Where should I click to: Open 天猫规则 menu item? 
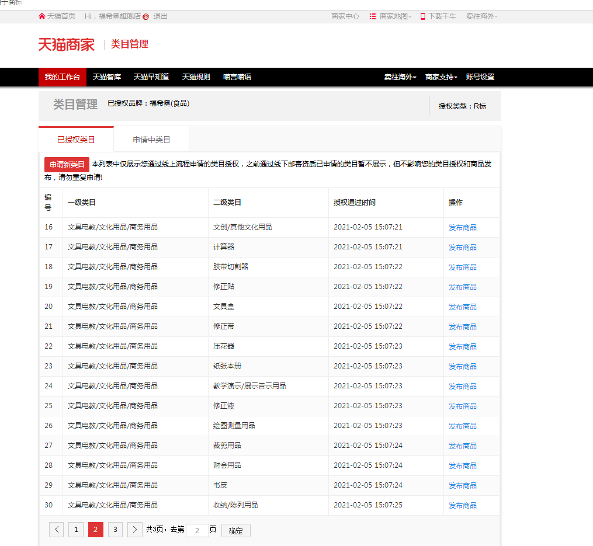click(x=196, y=77)
